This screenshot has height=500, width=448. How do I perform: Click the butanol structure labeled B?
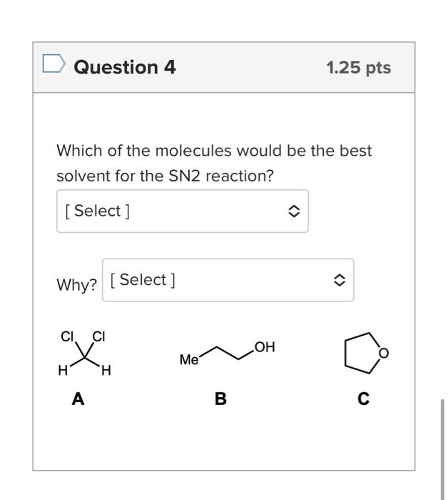coord(228,354)
